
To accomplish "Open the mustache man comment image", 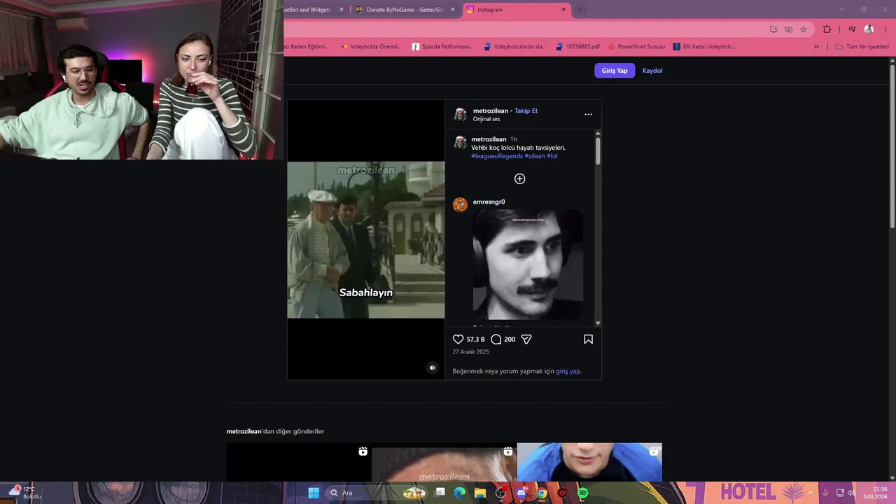I will (528, 265).
